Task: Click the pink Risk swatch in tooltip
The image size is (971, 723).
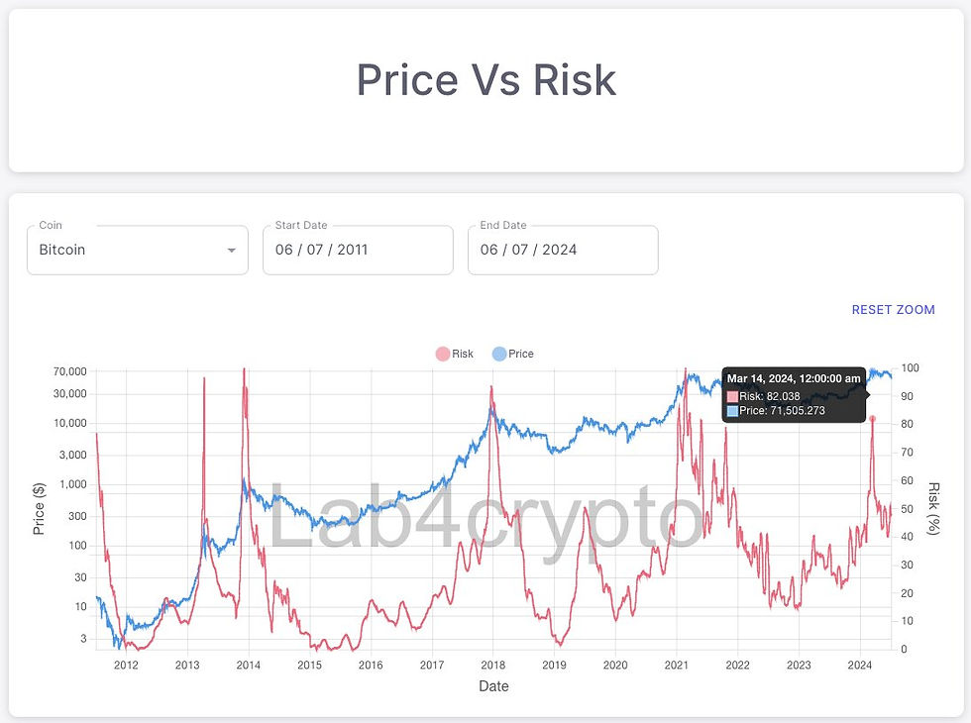Action: pos(733,396)
